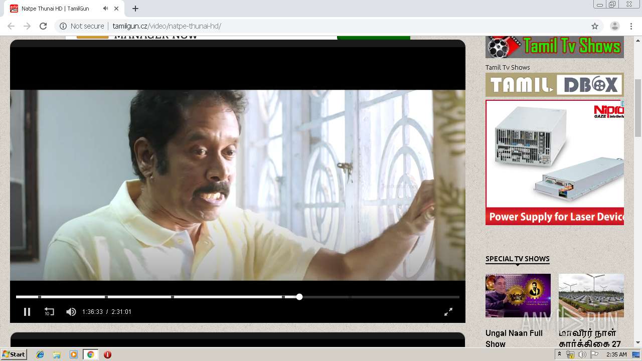This screenshot has width=642, height=361.
Task: Open a new browser tab
Action: (135, 9)
